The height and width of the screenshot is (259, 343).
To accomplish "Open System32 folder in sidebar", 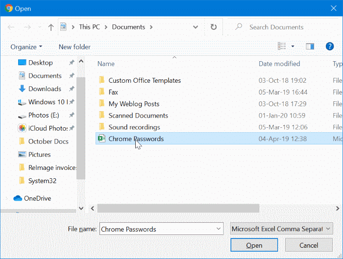I will [x=42, y=181].
